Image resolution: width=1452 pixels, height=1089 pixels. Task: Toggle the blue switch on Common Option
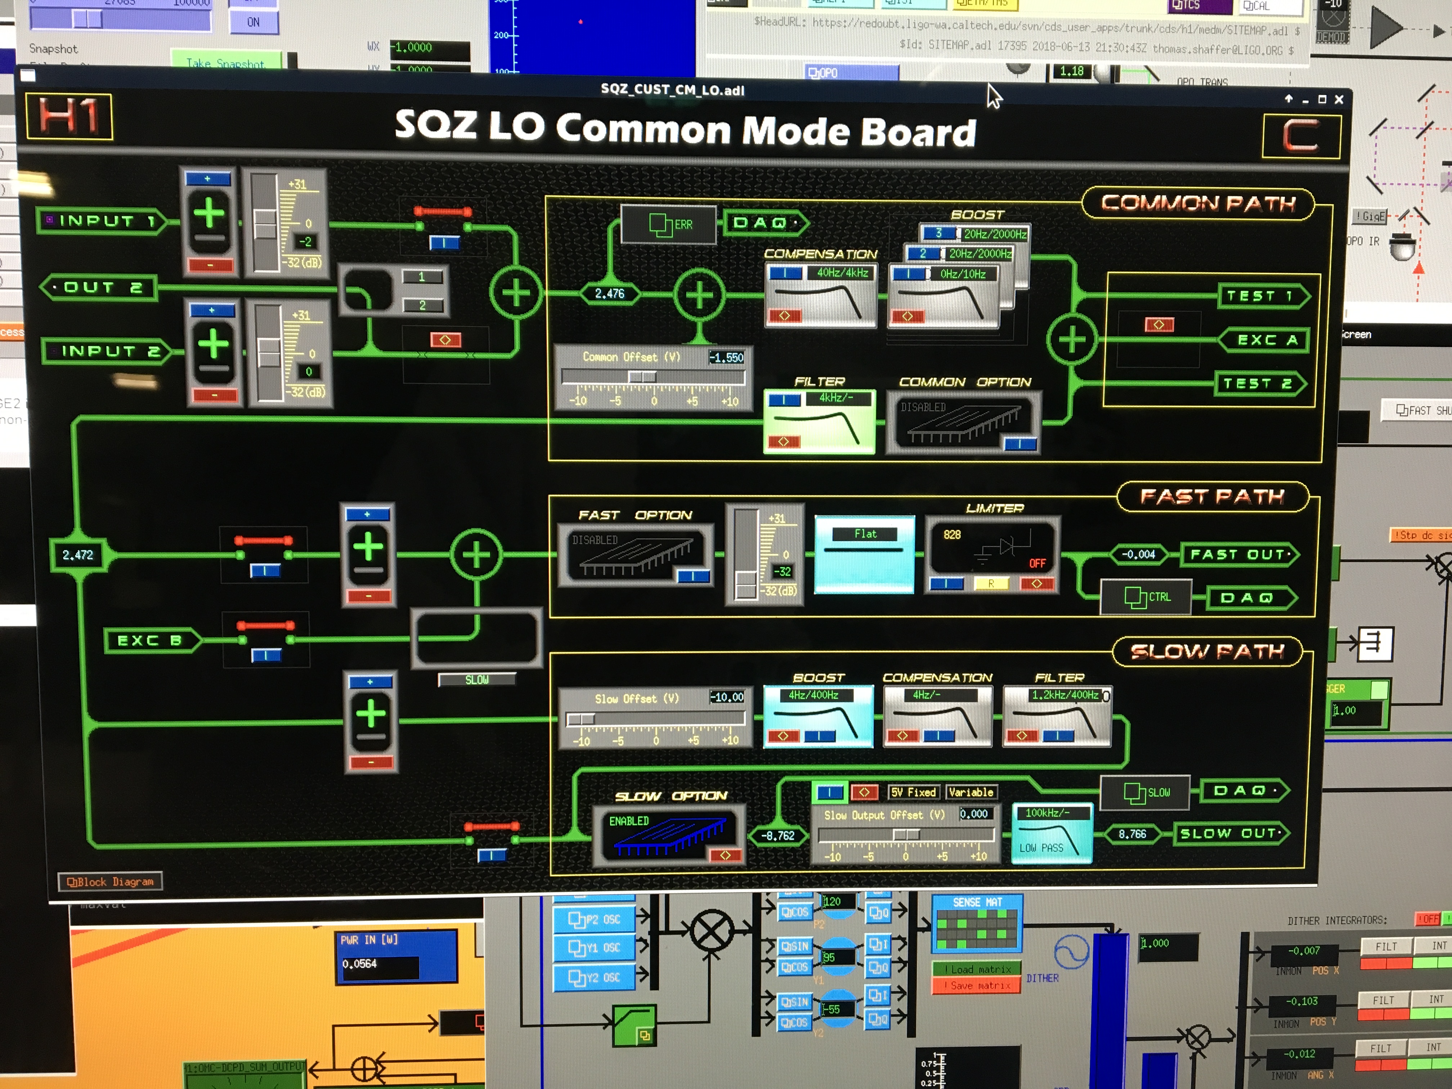(1020, 444)
